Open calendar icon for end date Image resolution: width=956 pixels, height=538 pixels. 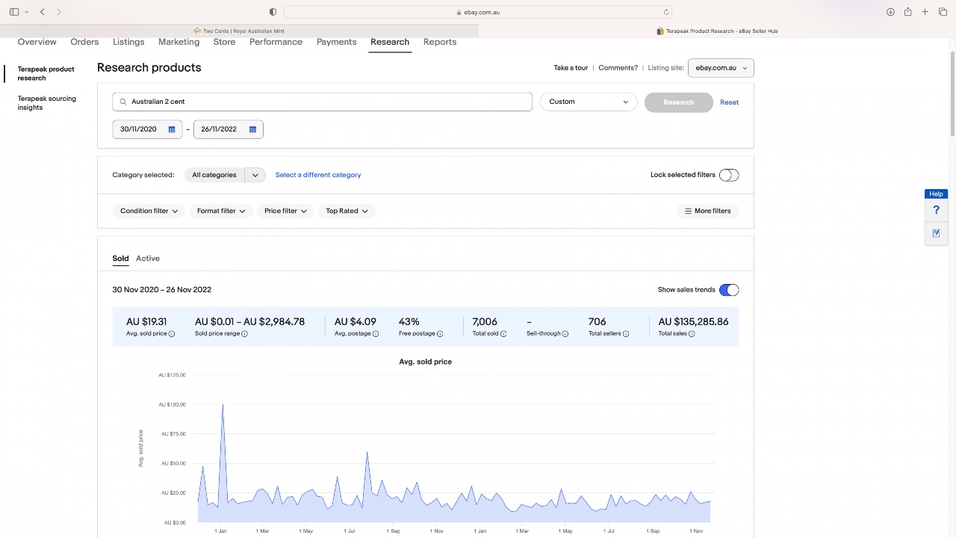point(252,129)
